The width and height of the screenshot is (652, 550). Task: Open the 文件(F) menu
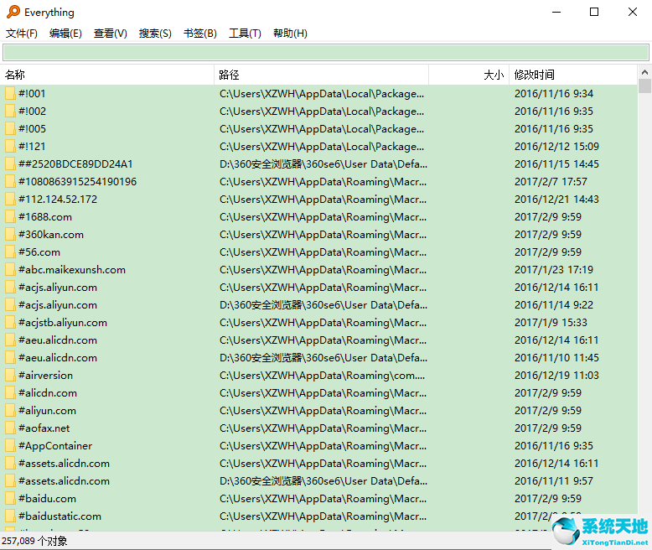[x=22, y=34]
